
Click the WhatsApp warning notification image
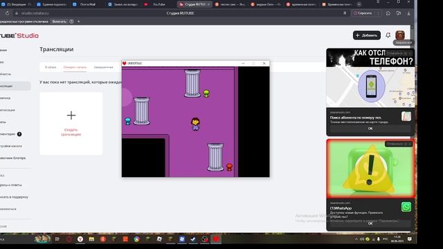370,169
